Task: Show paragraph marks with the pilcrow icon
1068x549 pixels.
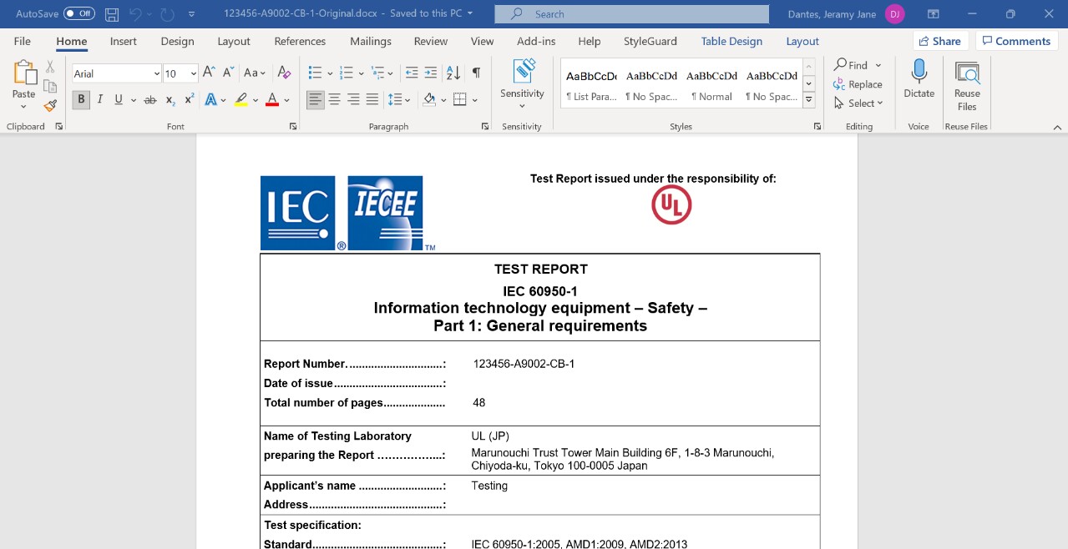Action: [x=476, y=73]
